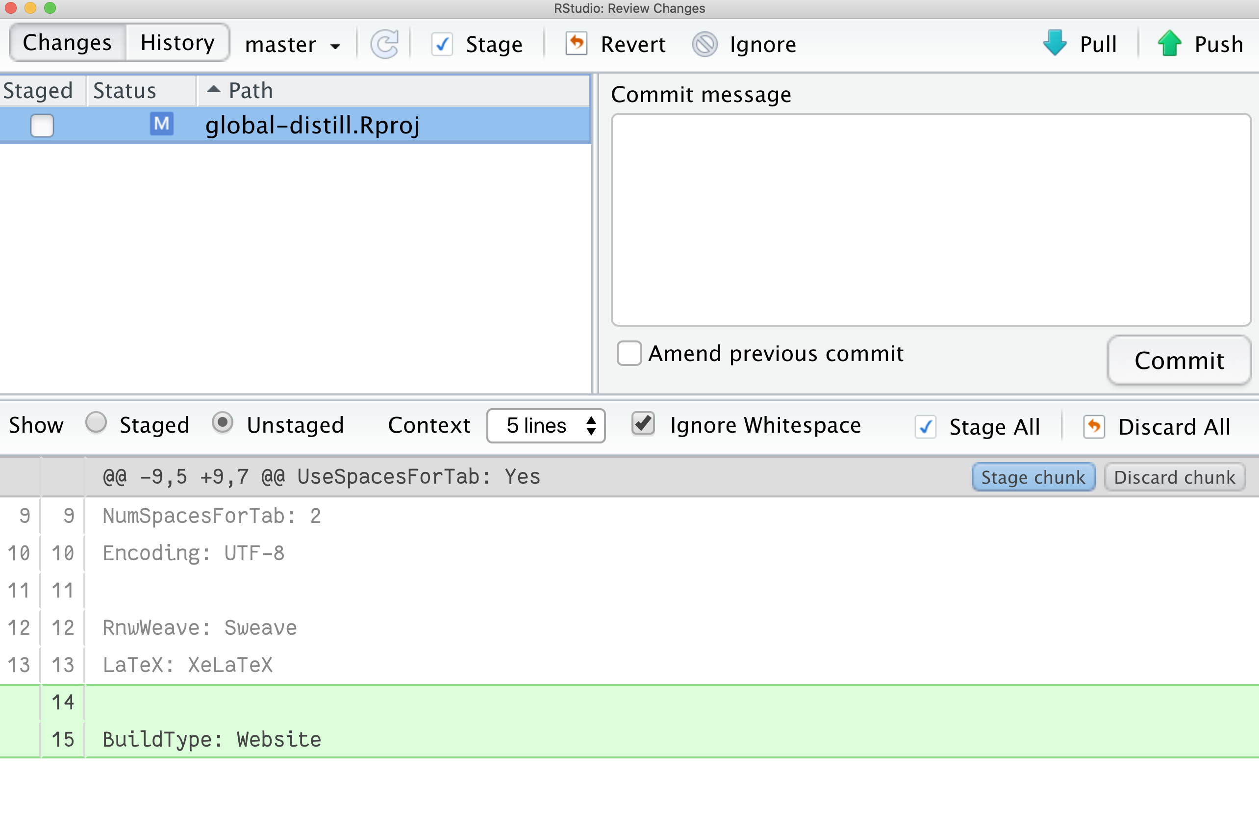Enable Amend previous commit checkbox
Image resolution: width=1259 pixels, height=831 pixels.
pyautogui.click(x=629, y=353)
